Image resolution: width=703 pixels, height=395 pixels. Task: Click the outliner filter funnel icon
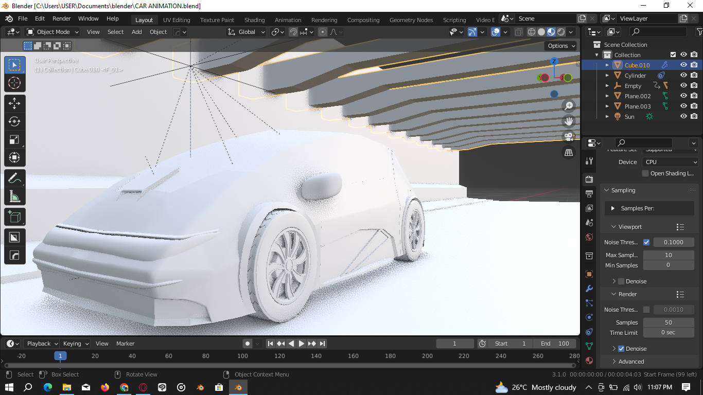click(699, 32)
